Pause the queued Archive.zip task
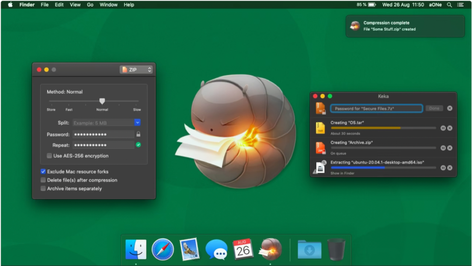Screen dimensions: 472x266 pos(443,148)
